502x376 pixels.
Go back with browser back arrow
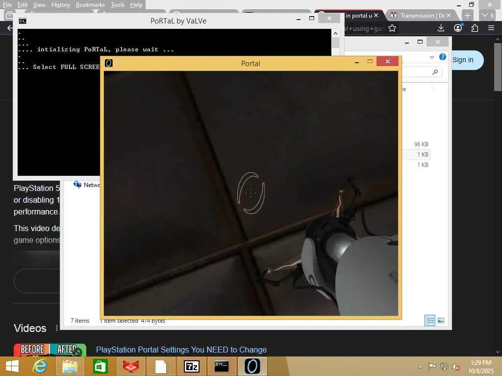pos(10,28)
